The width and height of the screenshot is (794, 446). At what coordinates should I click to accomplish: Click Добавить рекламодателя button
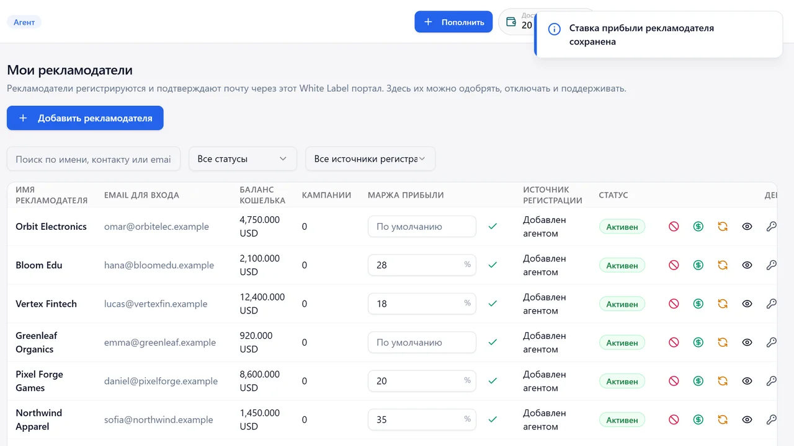point(85,118)
